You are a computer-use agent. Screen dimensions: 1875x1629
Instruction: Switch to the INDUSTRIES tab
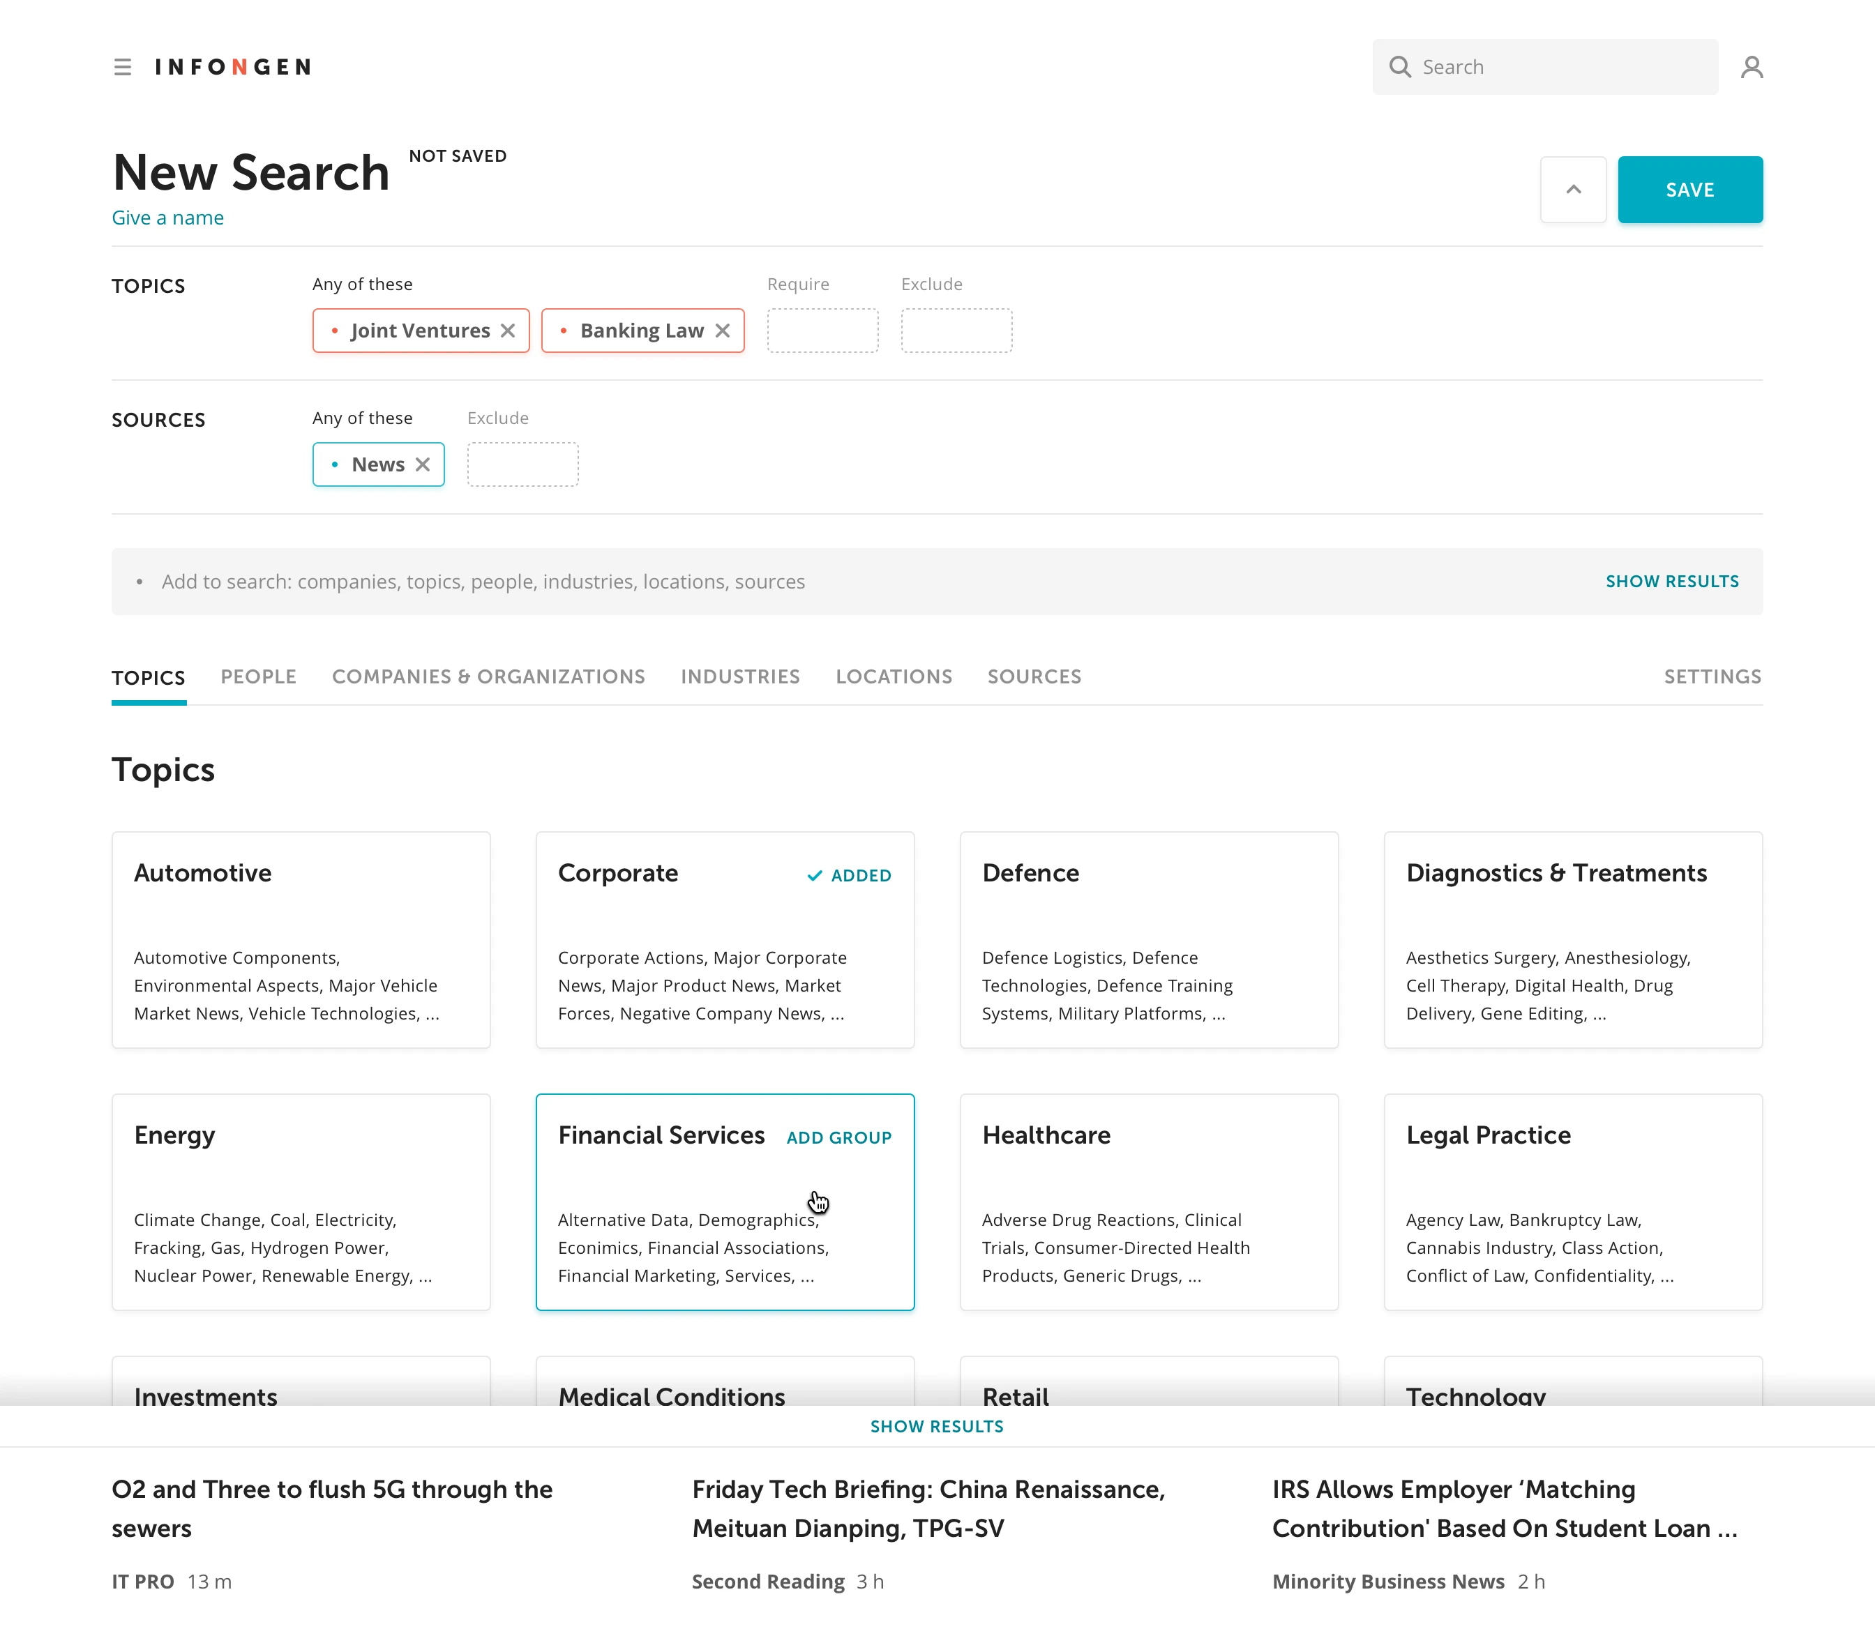(x=740, y=676)
